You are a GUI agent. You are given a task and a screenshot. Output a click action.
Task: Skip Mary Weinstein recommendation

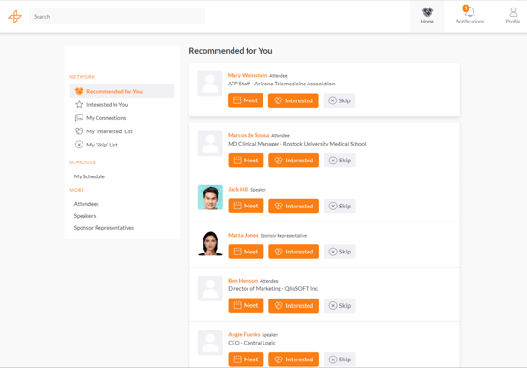coord(339,100)
